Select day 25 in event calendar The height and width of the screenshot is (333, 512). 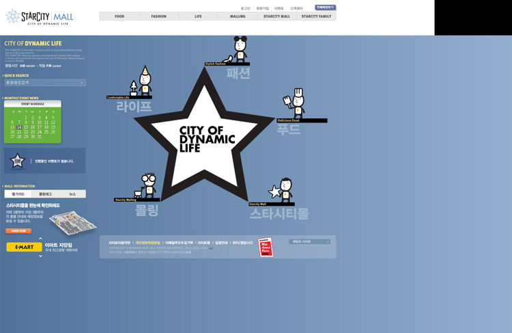46,132
